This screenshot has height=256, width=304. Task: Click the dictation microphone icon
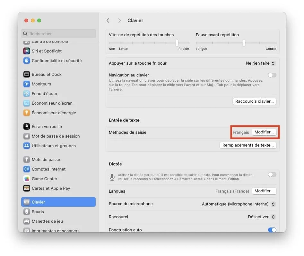click(112, 177)
